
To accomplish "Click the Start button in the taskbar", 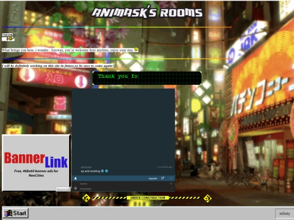I will click(16, 213).
